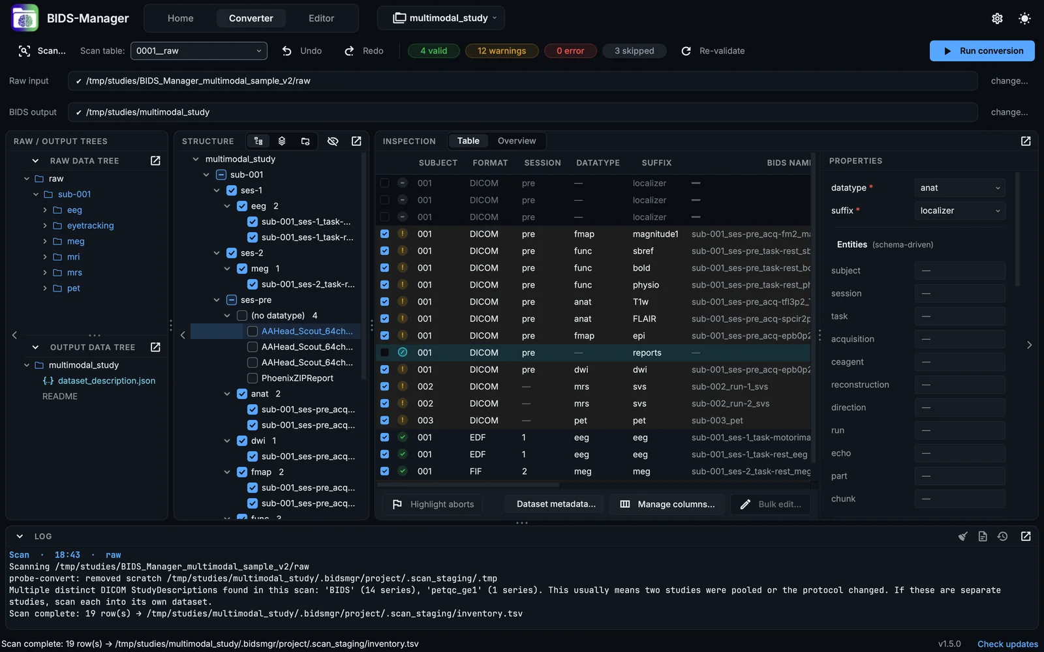
Task: Switch to the Home tab
Action: click(181, 18)
